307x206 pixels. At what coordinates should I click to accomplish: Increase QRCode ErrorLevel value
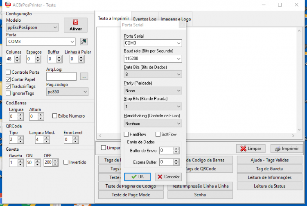pos(75,138)
